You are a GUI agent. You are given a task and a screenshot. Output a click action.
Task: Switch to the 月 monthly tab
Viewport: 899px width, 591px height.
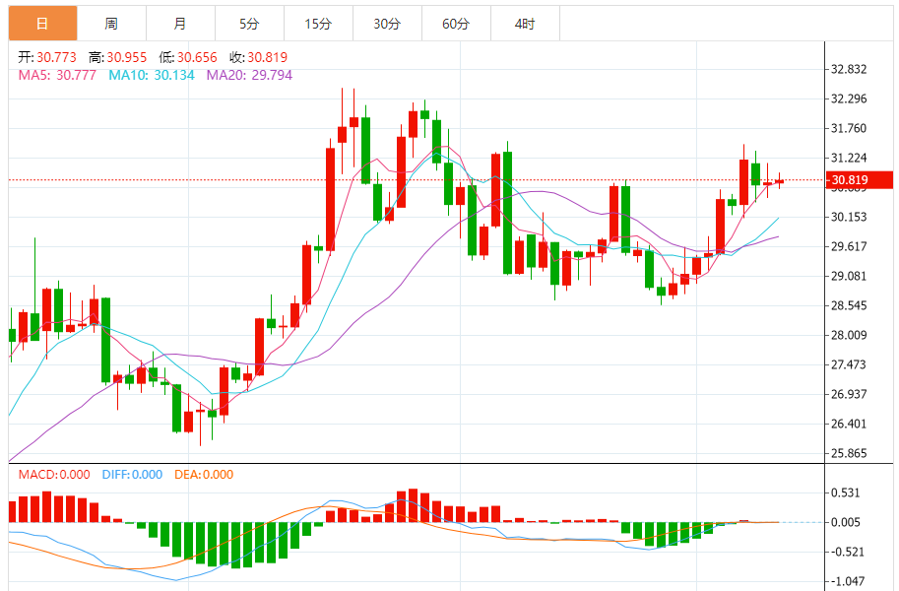tap(180, 24)
